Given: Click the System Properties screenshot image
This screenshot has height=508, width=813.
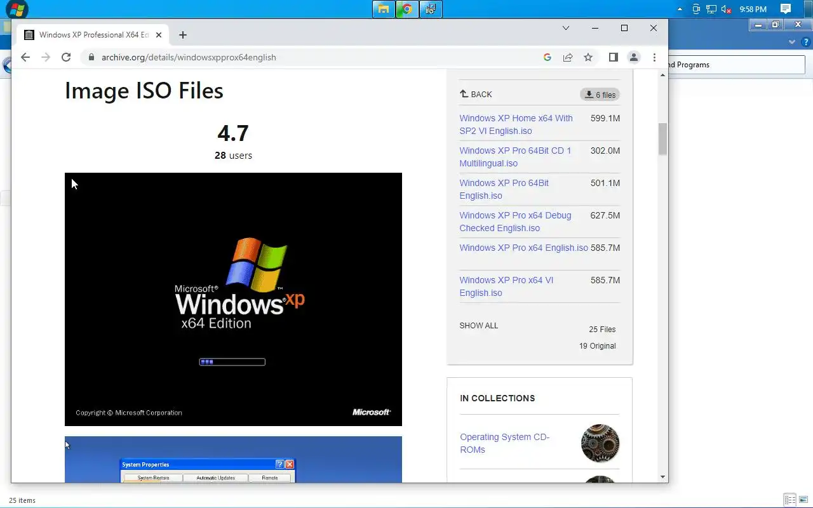Looking at the screenshot, I should [x=233, y=460].
